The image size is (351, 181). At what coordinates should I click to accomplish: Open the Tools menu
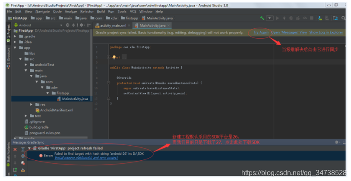click(122, 11)
